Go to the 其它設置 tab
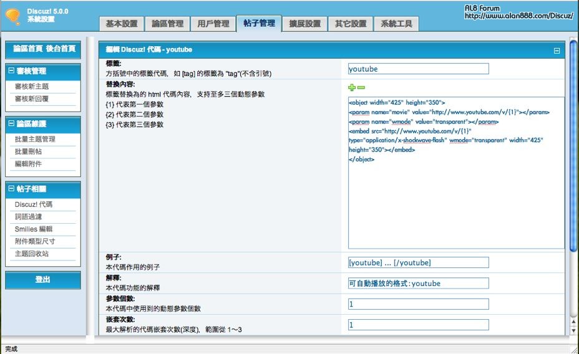The height and width of the screenshot is (354, 579). [x=351, y=24]
